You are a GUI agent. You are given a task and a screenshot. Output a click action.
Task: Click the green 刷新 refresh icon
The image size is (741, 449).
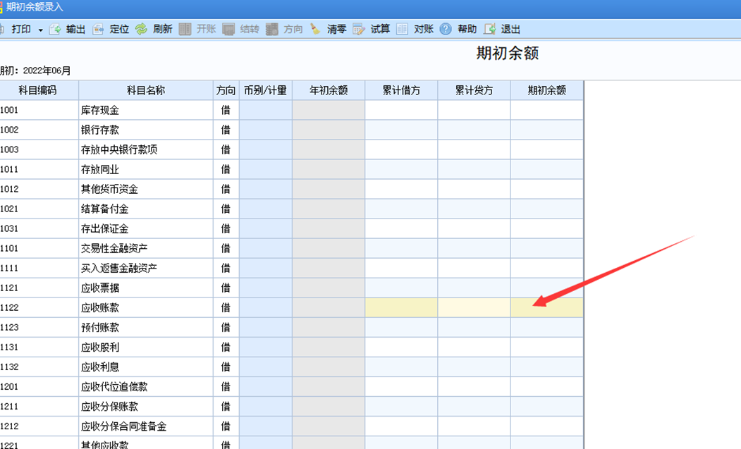141,30
